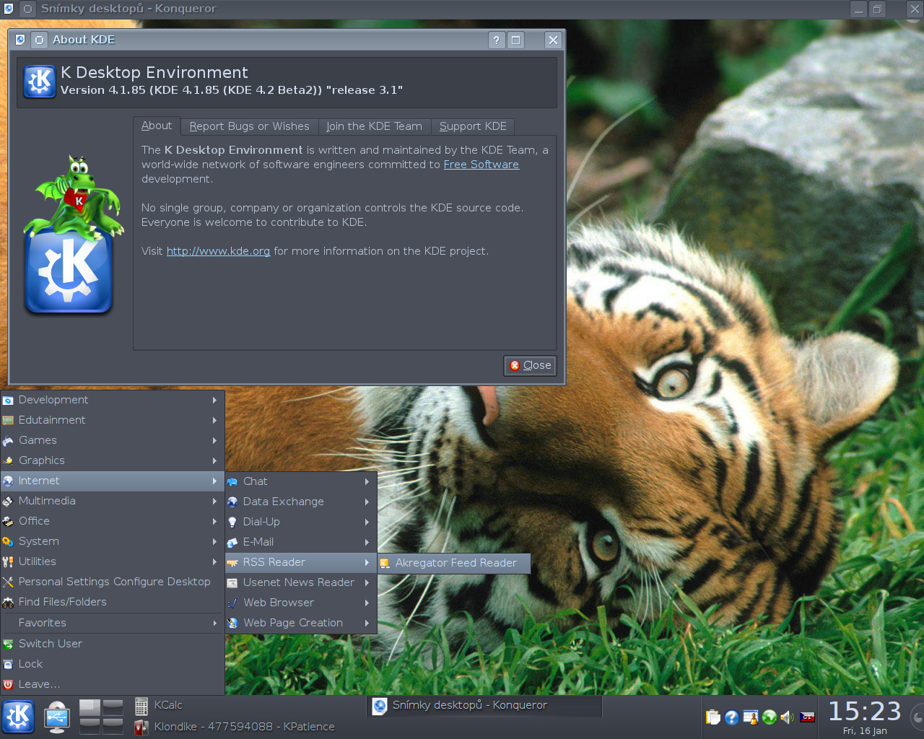Expand Multimedia submenu arrow
Viewport: 924px width, 739px height.
pos(214,501)
